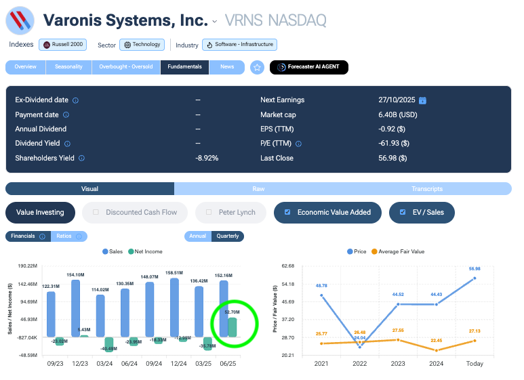The image size is (524, 380).
Task: Enable the Discounted Cash Flow checkbox
Action: 96,212
